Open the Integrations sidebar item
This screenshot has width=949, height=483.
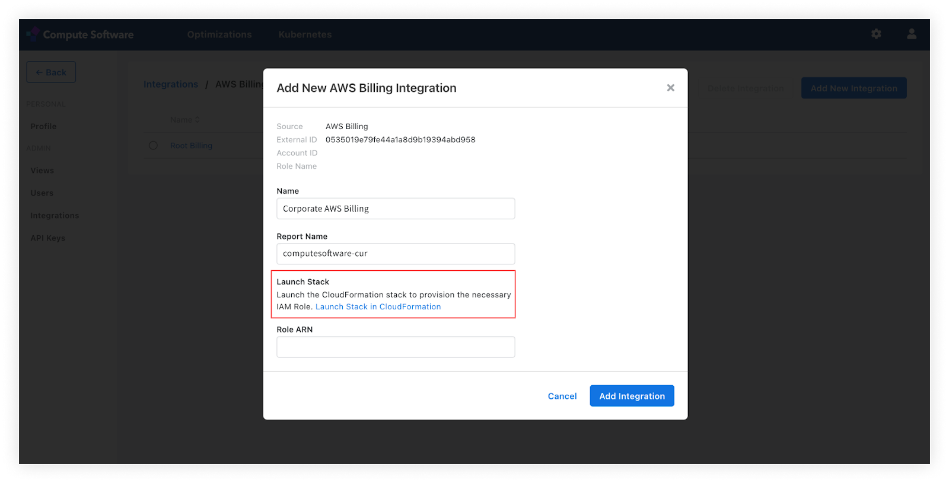tap(55, 216)
